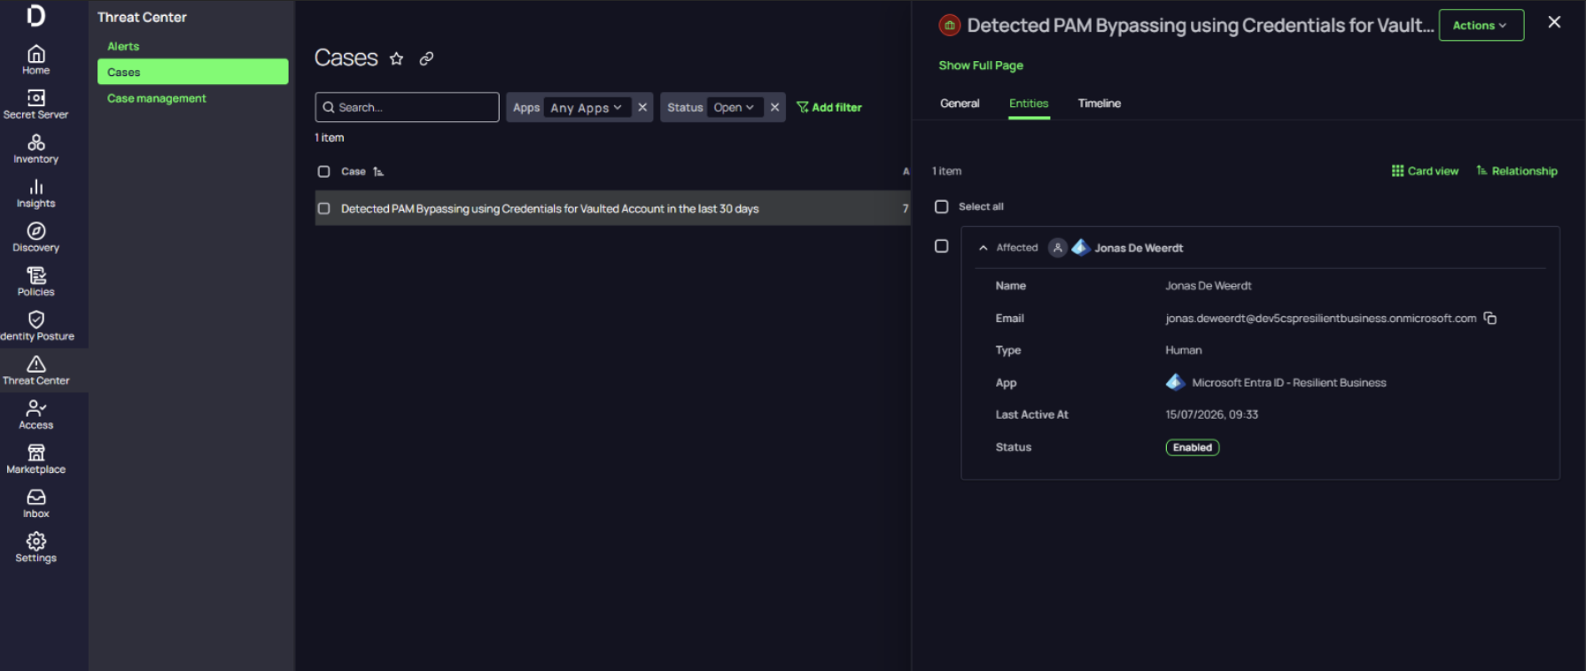This screenshot has width=1586, height=671.
Task: Click the Cases search field
Action: pyautogui.click(x=407, y=107)
